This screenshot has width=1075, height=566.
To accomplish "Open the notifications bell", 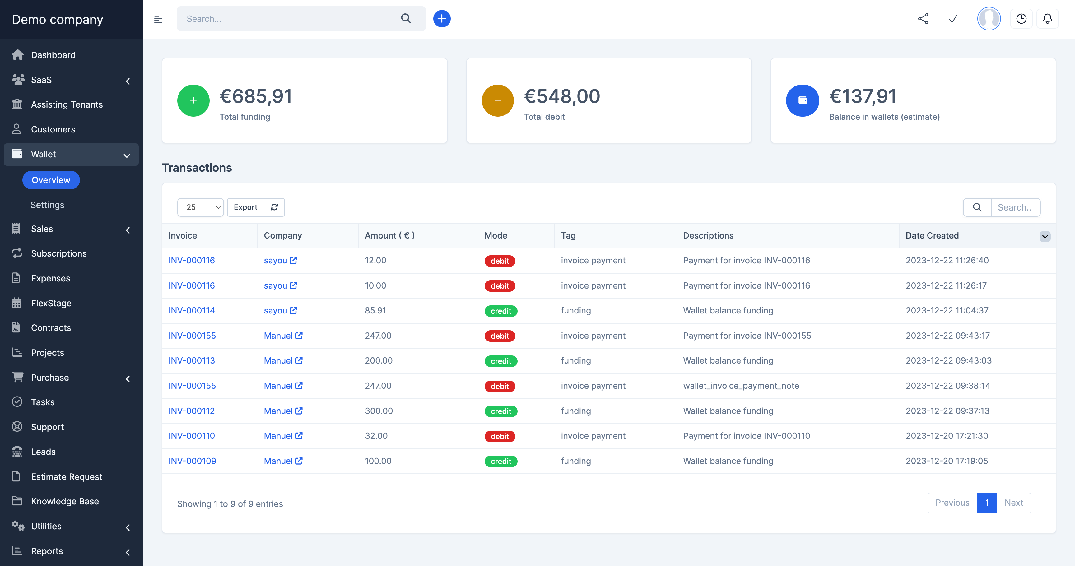I will click(1047, 19).
